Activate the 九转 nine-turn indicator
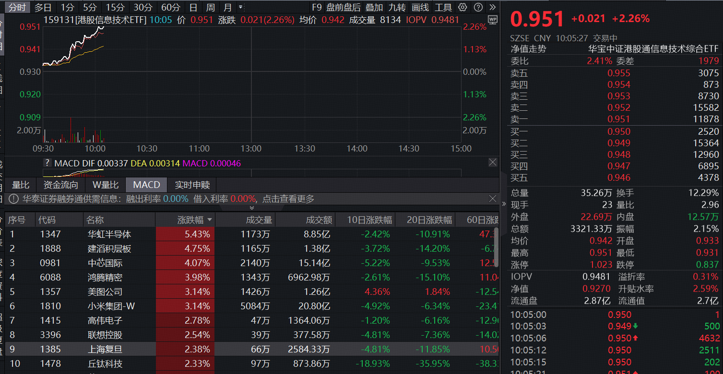 point(396,7)
